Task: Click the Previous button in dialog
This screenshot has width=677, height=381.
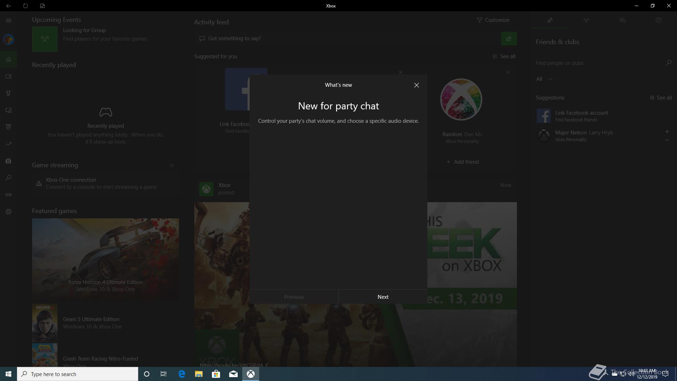Action: (294, 297)
